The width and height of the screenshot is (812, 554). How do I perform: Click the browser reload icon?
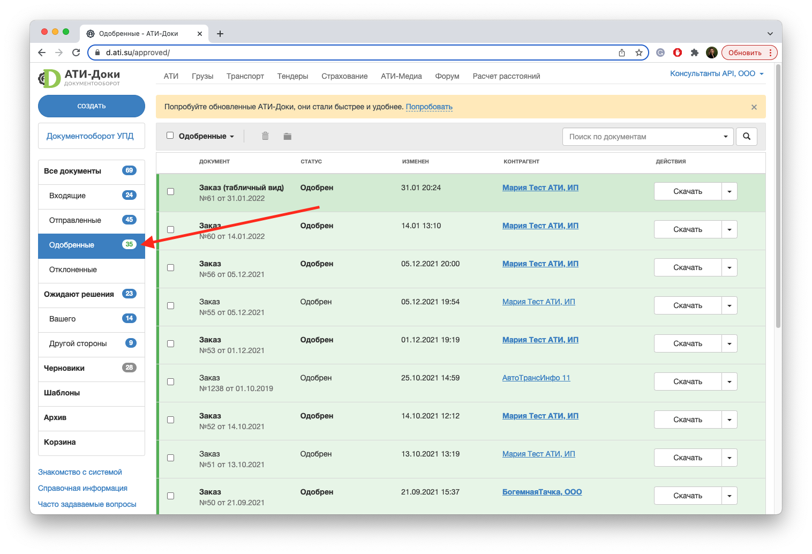pos(76,53)
